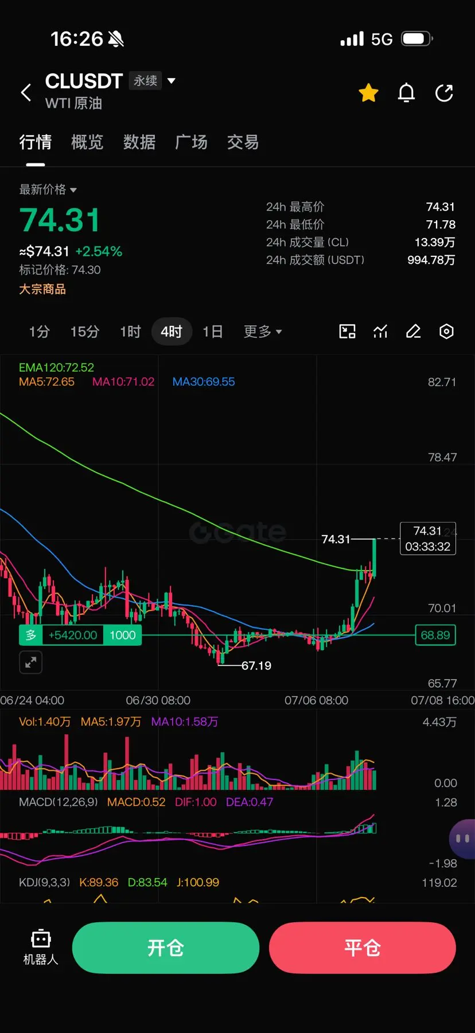Expand the 更多 timeframe dropdown

pos(263,332)
